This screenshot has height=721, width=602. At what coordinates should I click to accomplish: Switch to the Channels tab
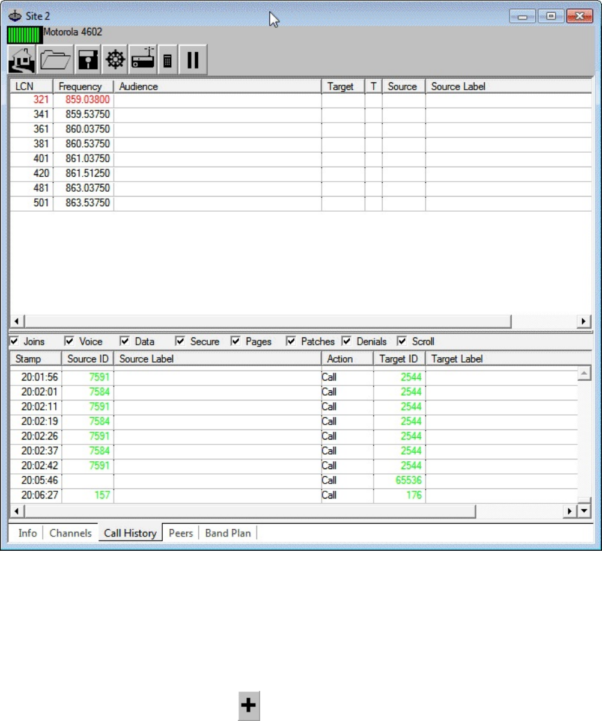70,533
